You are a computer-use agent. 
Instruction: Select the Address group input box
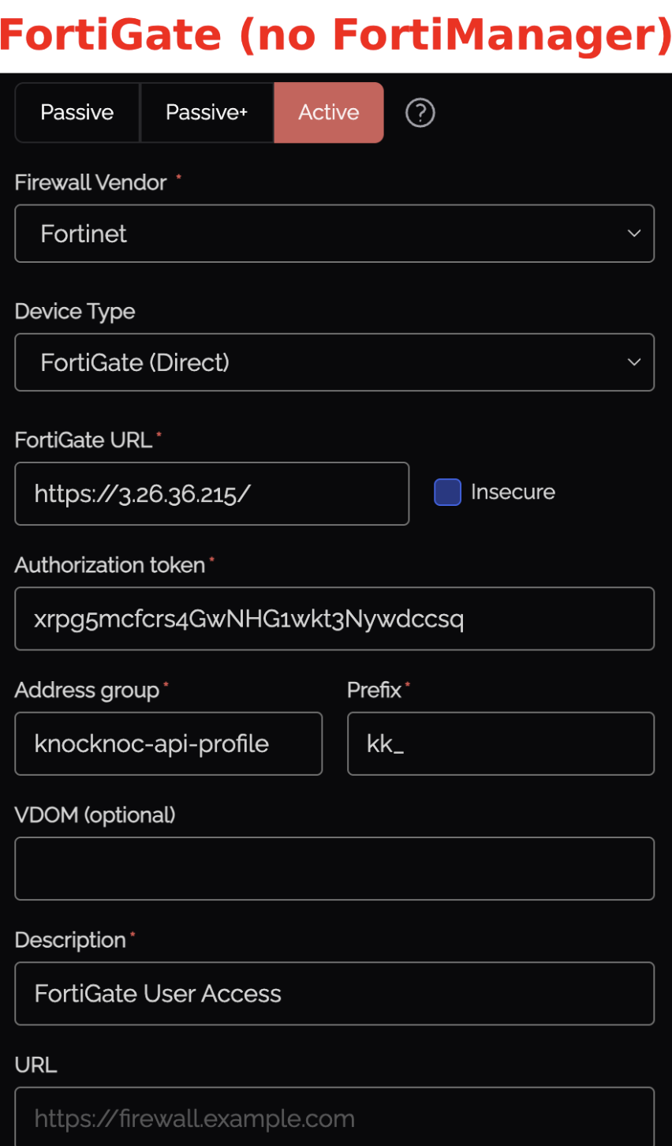coord(168,743)
